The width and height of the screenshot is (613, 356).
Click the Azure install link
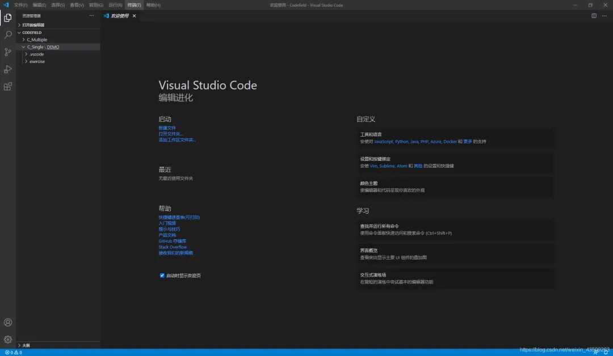point(435,142)
